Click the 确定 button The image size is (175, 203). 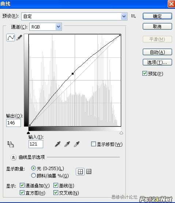pyautogui.click(x=157, y=16)
